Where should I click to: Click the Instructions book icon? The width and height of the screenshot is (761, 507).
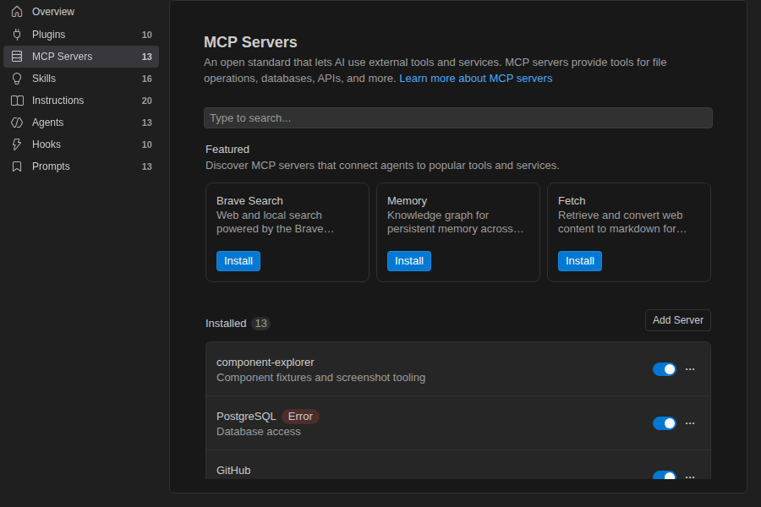click(17, 101)
